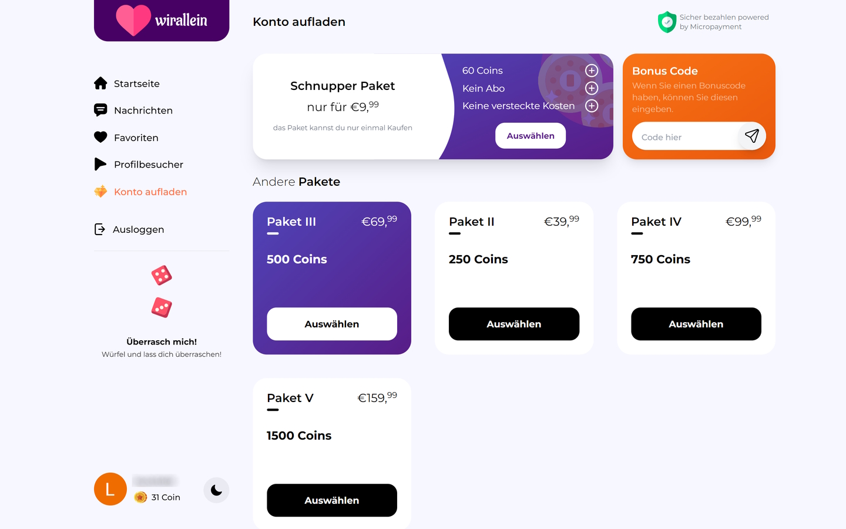The image size is (846, 529).
Task: Roll the red dice surprise icon
Action: pos(162,291)
